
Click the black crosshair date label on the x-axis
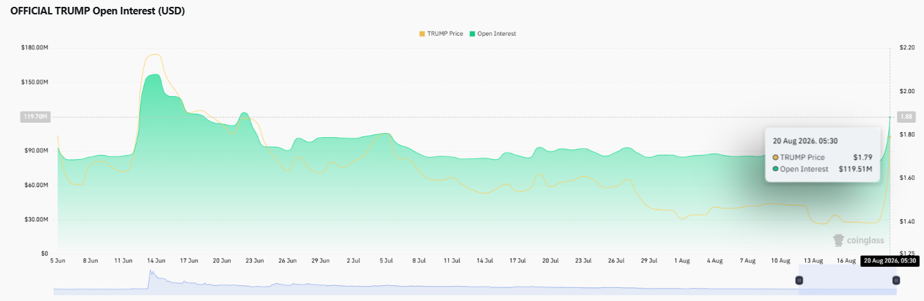pos(889,261)
